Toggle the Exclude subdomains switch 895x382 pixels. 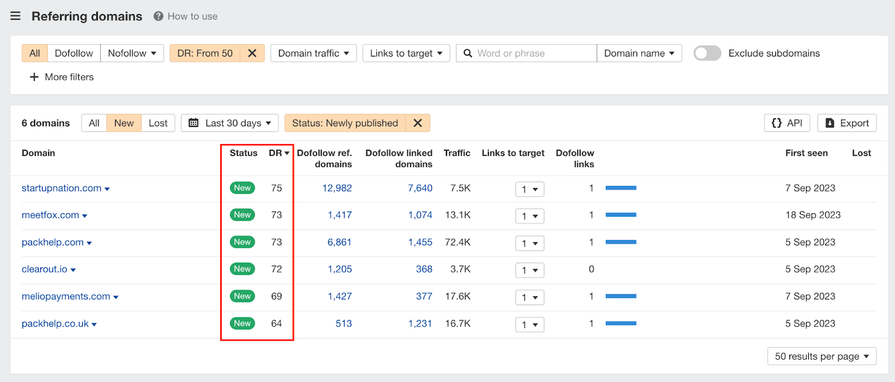tap(707, 53)
